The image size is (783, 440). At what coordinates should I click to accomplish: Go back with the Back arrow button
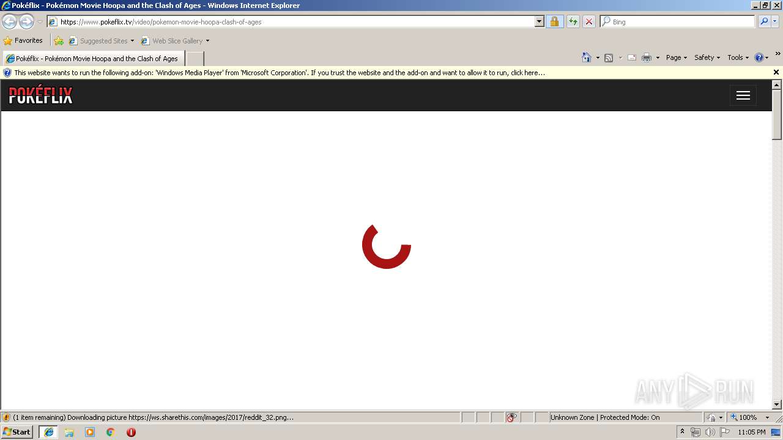pyautogui.click(x=10, y=22)
